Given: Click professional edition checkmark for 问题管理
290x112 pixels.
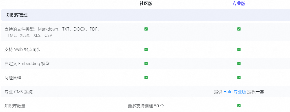Looking at the screenshot, I should (239, 78).
